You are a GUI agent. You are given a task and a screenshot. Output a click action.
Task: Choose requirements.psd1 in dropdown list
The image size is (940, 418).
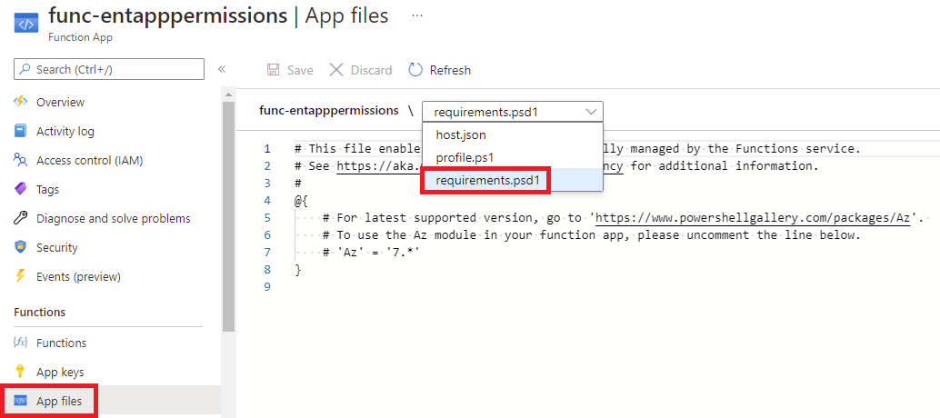[x=513, y=180]
